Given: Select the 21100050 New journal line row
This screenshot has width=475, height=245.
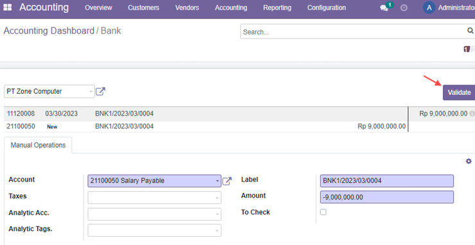Looking at the screenshot, I should (206, 126).
